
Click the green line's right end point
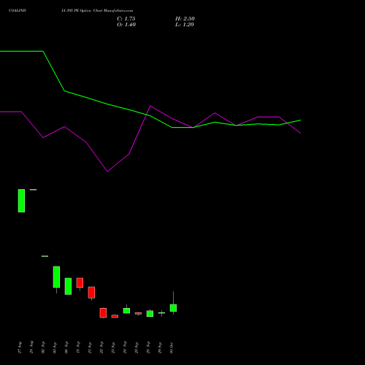[301, 120]
